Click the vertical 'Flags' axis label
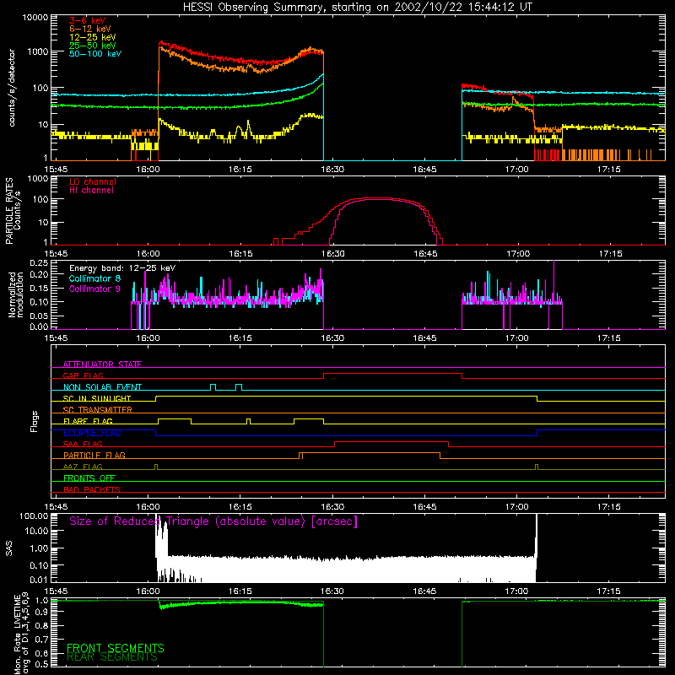675x675 pixels. (x=35, y=421)
